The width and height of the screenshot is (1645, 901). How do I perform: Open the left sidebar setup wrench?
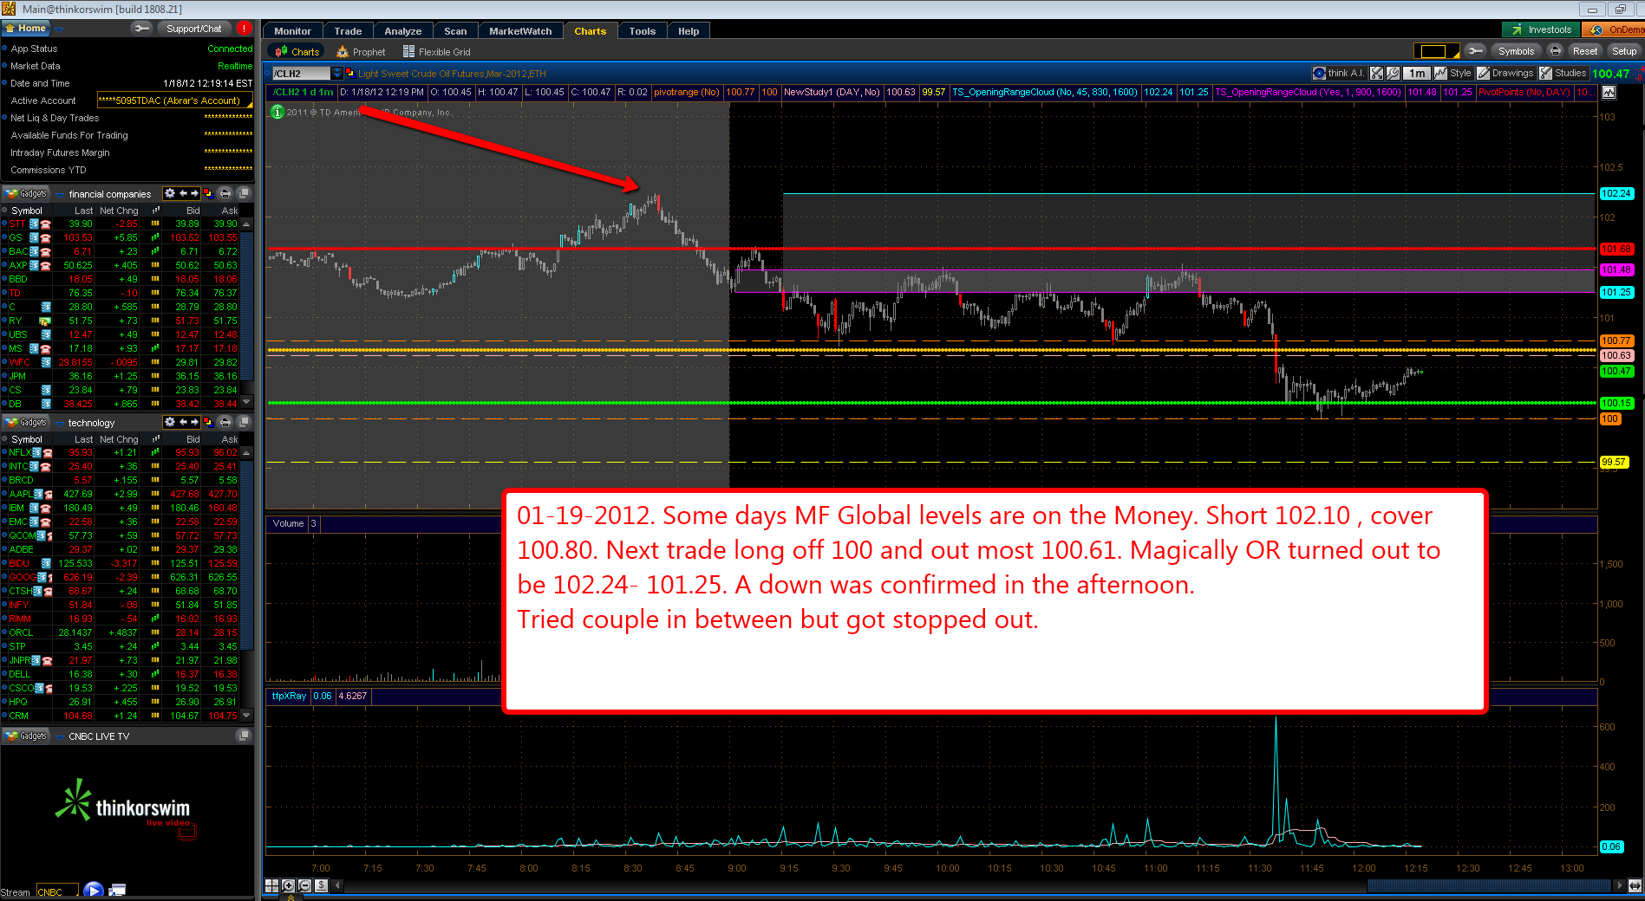tap(140, 29)
